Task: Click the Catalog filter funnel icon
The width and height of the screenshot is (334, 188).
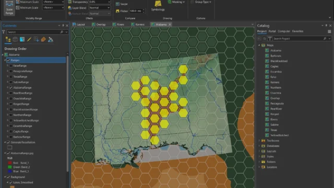Action: (270, 39)
